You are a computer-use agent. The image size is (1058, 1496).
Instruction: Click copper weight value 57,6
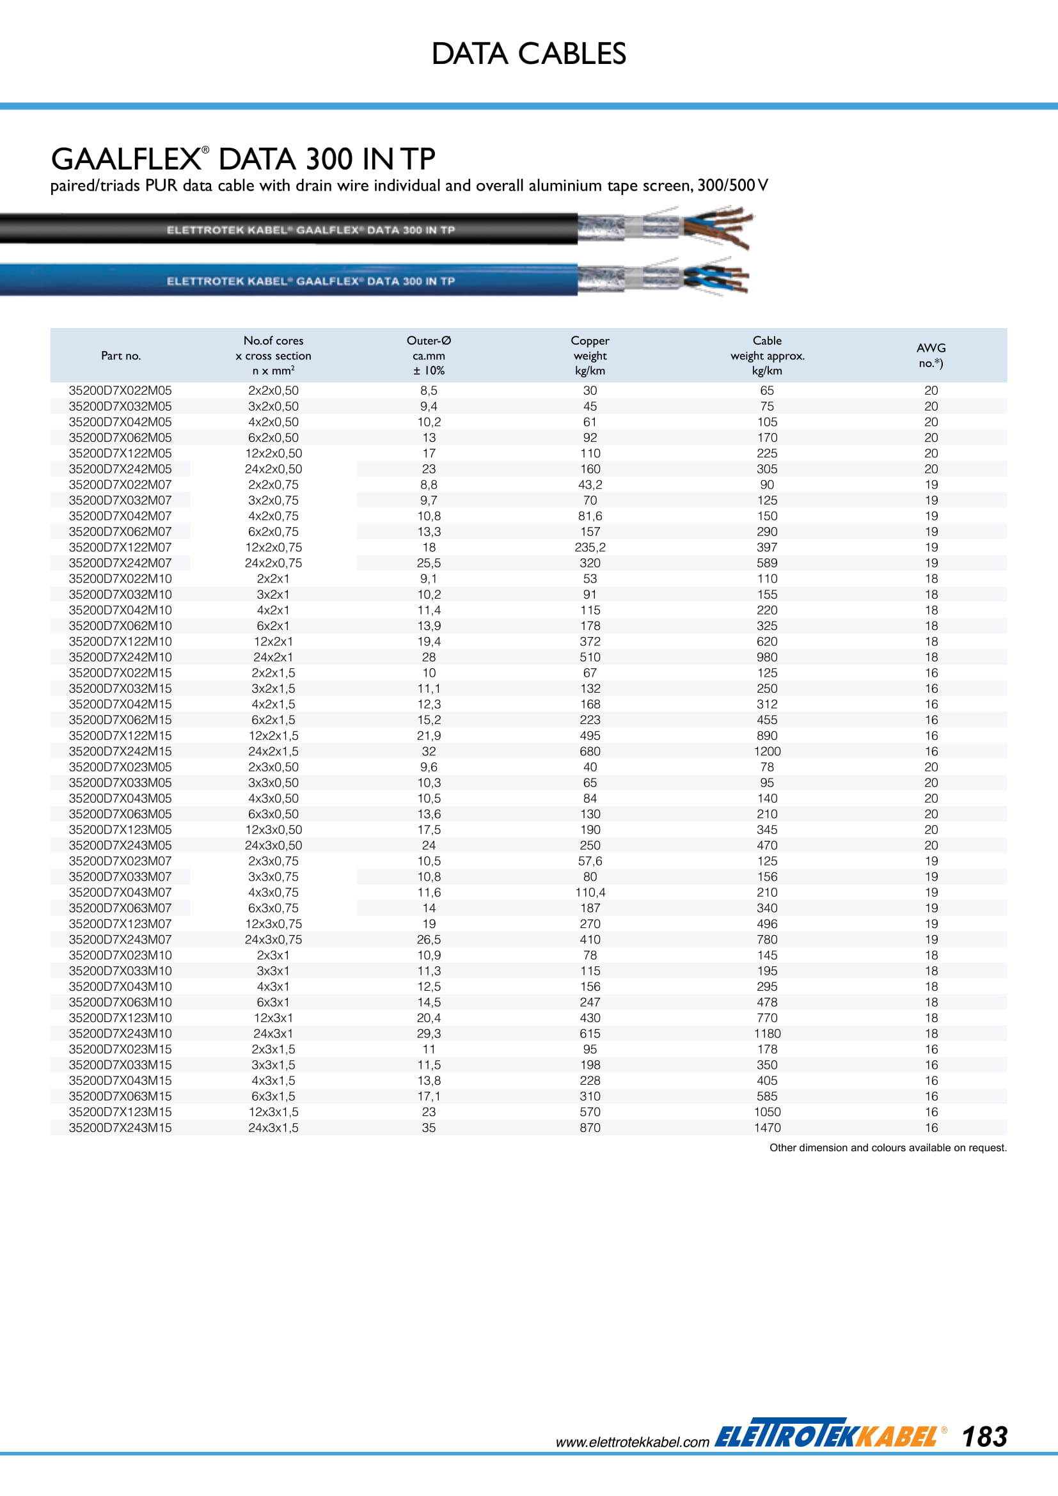click(x=590, y=861)
